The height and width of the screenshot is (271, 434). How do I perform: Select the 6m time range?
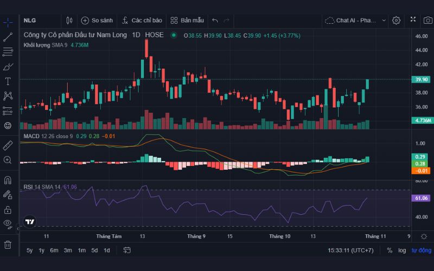54,250
